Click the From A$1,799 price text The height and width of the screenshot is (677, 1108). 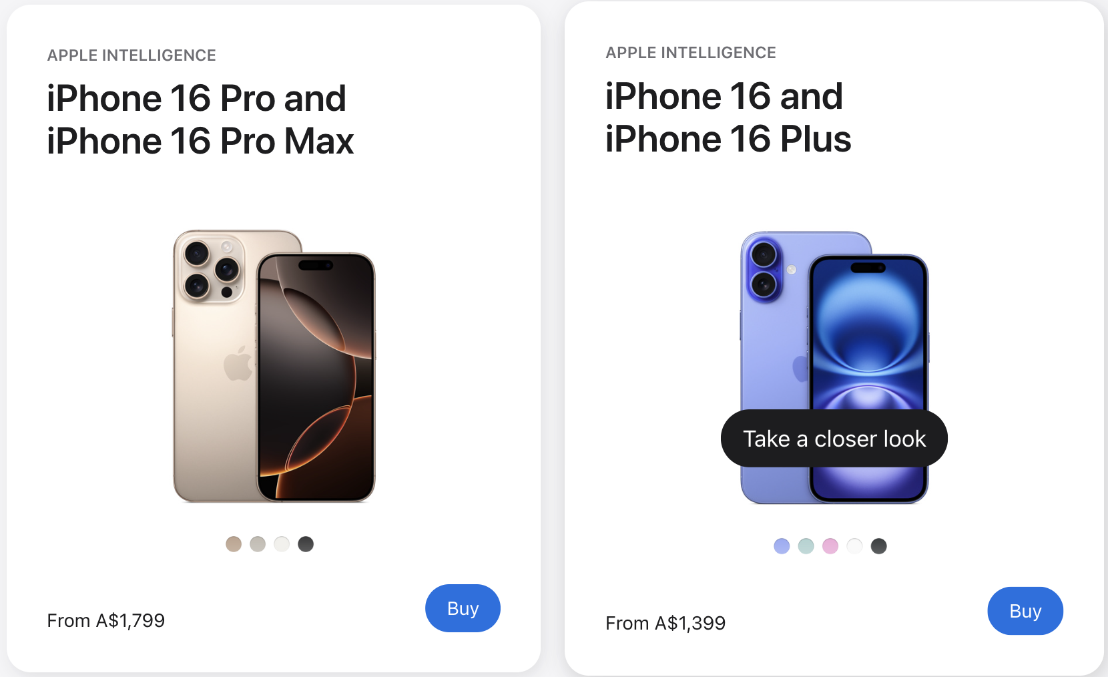pyautogui.click(x=106, y=620)
